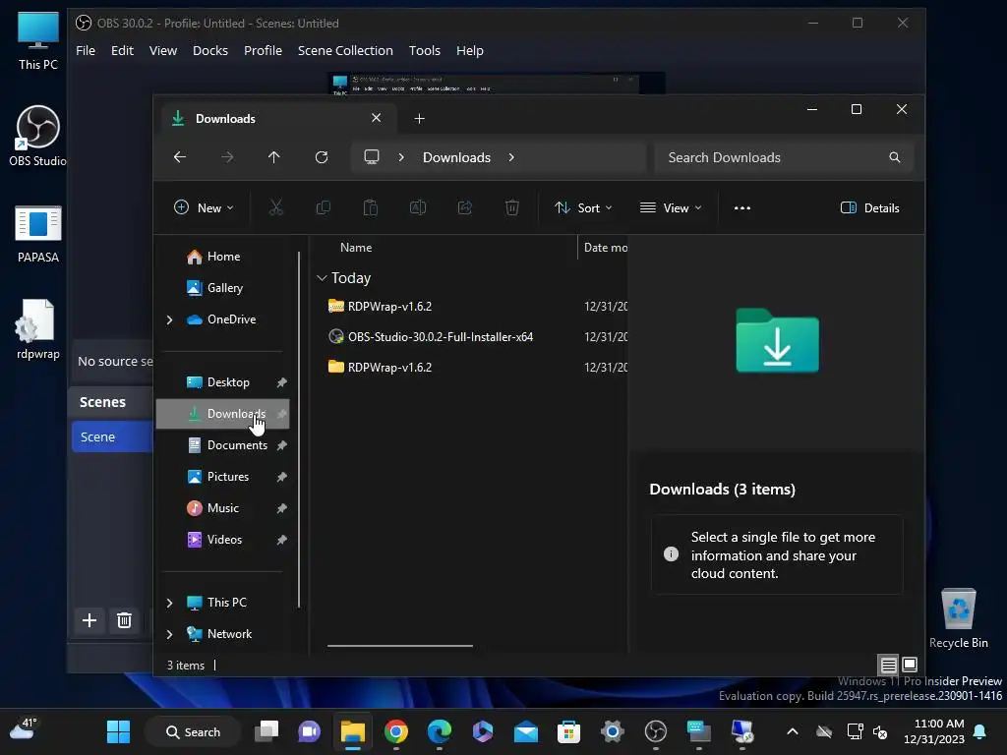This screenshot has width=1007, height=755.
Task: Sort by Name column header
Action: click(356, 248)
